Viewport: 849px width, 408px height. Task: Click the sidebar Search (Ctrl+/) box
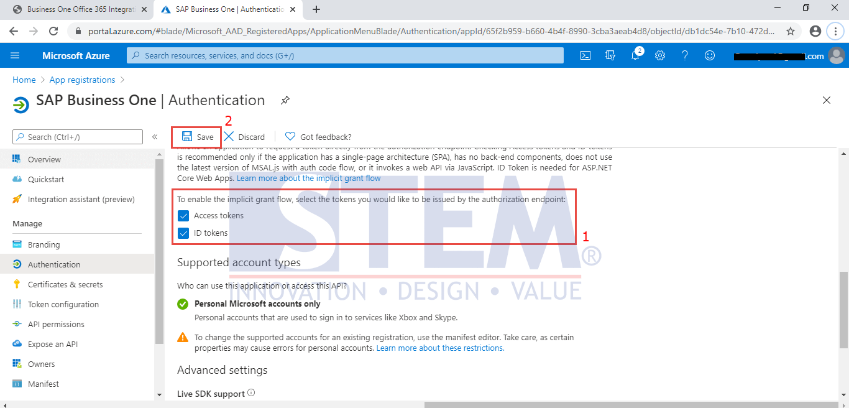coord(78,137)
